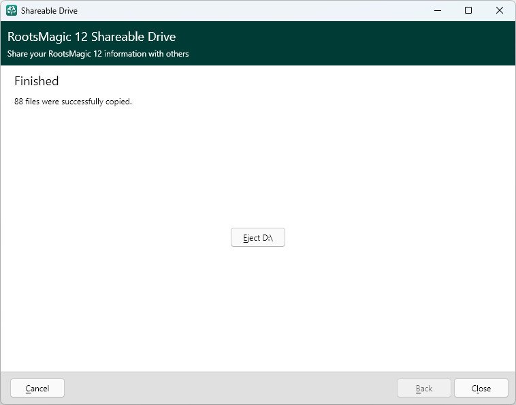Select the "88 files were successfully copied." text
516x405 pixels.
coord(73,102)
